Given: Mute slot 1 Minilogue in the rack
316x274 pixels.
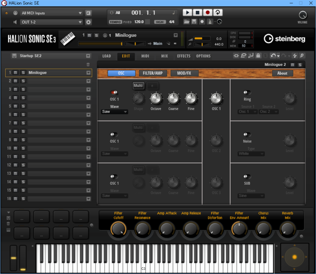Looking at the screenshot, I should tap(15, 73).
